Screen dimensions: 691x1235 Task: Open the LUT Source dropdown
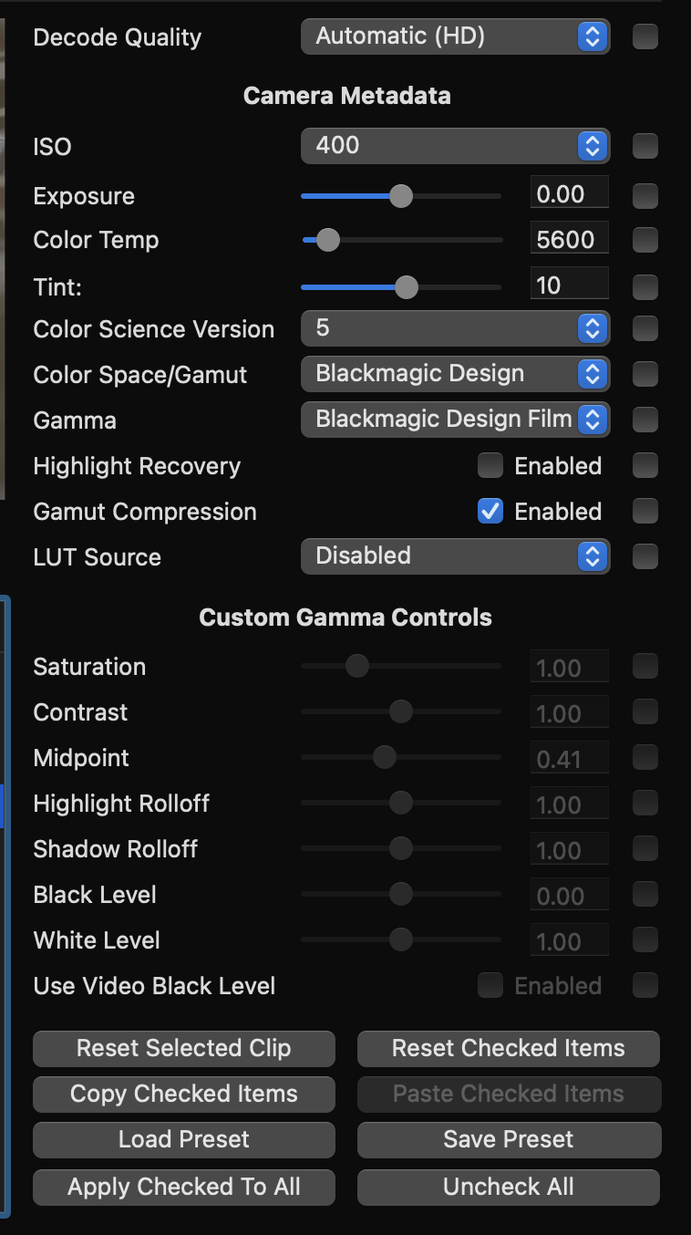point(455,556)
